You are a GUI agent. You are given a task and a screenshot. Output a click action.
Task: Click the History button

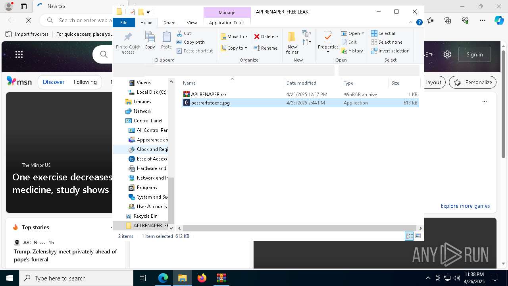352,51
